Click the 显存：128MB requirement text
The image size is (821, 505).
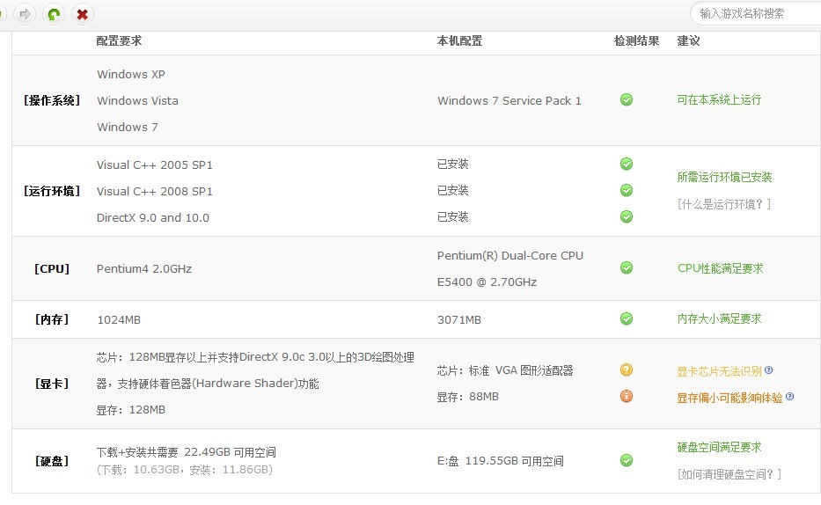pyautogui.click(x=131, y=410)
